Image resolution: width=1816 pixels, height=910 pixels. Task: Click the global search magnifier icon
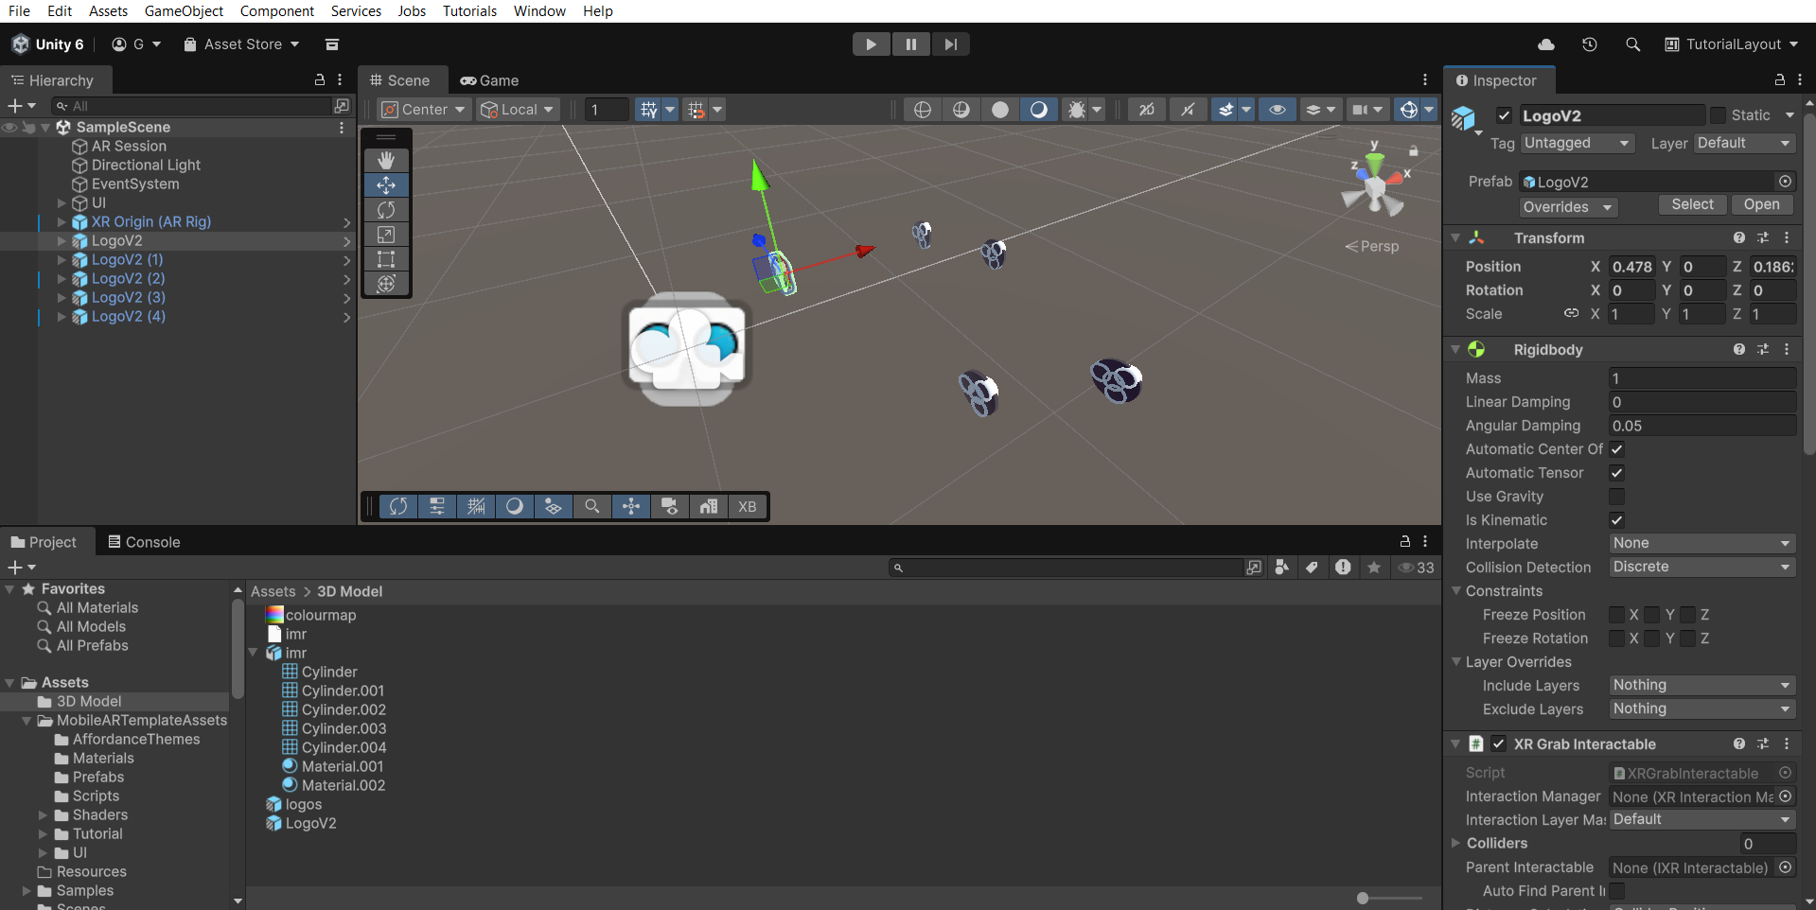1632,44
